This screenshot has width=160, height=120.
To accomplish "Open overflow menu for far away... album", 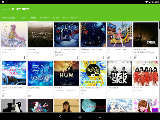I will point(51,57).
